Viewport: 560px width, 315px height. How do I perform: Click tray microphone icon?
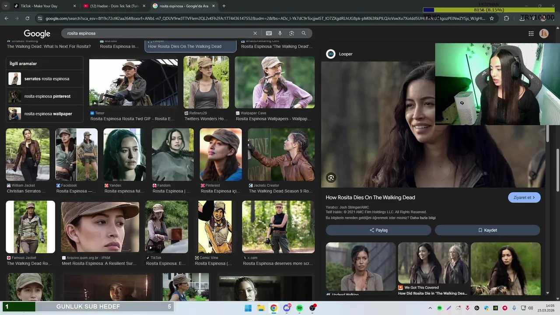pyautogui.click(x=514, y=308)
